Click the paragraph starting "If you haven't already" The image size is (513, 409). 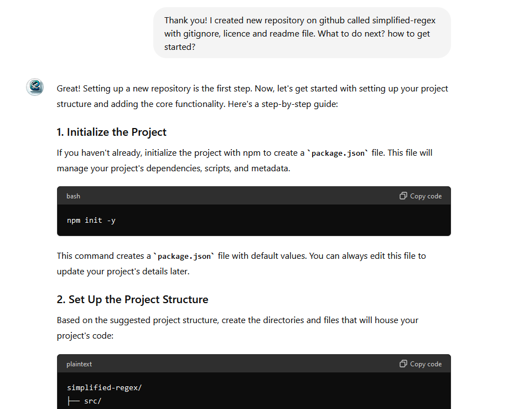click(x=244, y=160)
